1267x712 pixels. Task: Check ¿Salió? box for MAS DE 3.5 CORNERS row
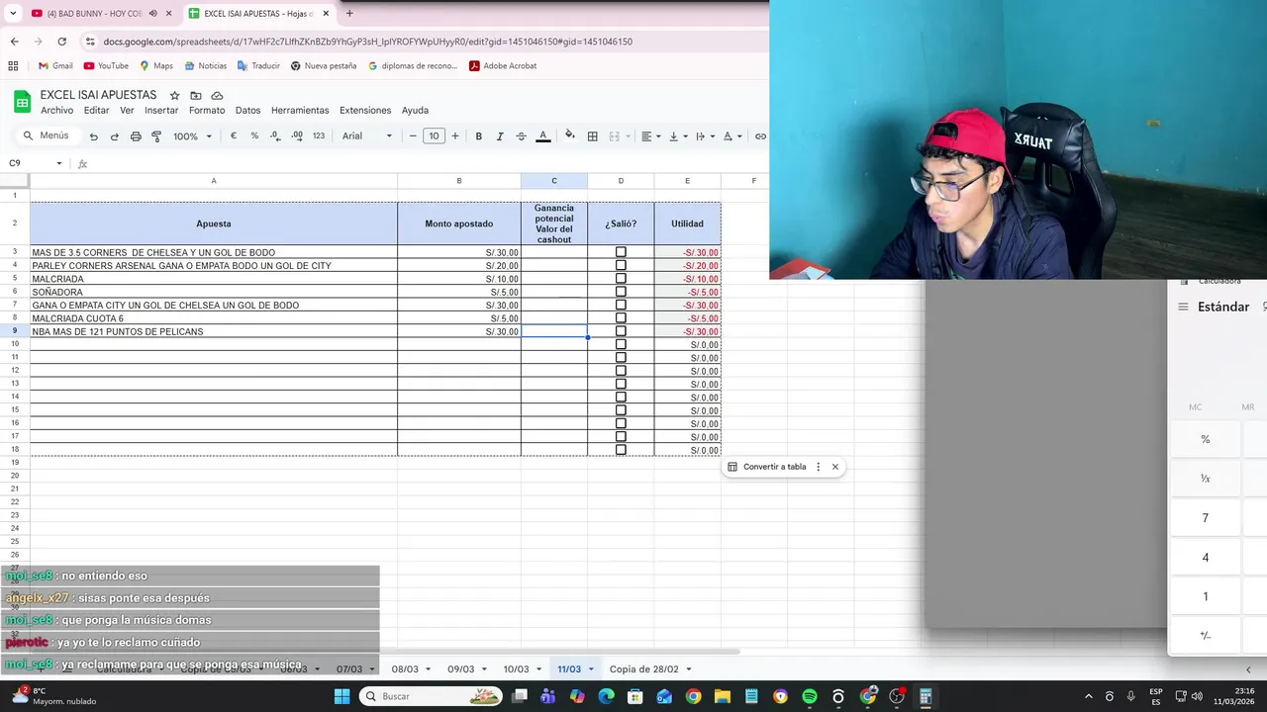point(621,252)
